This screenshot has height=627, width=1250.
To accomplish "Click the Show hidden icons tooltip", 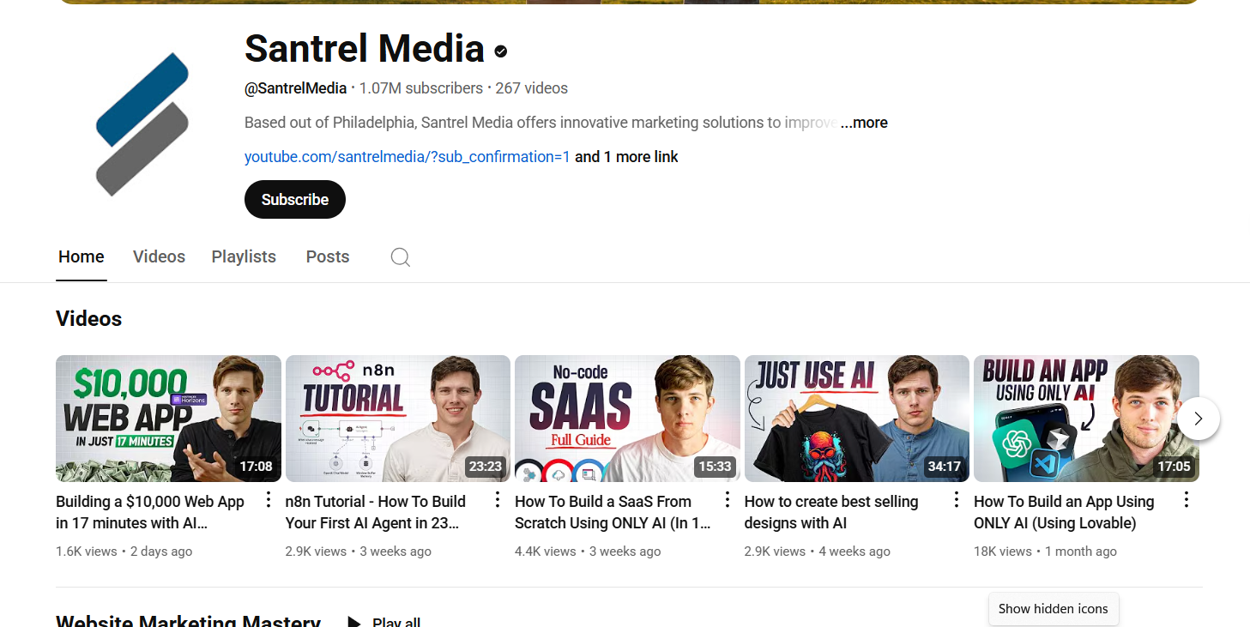I will coord(1054,609).
